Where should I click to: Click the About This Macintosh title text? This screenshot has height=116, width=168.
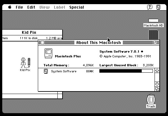point(98,42)
